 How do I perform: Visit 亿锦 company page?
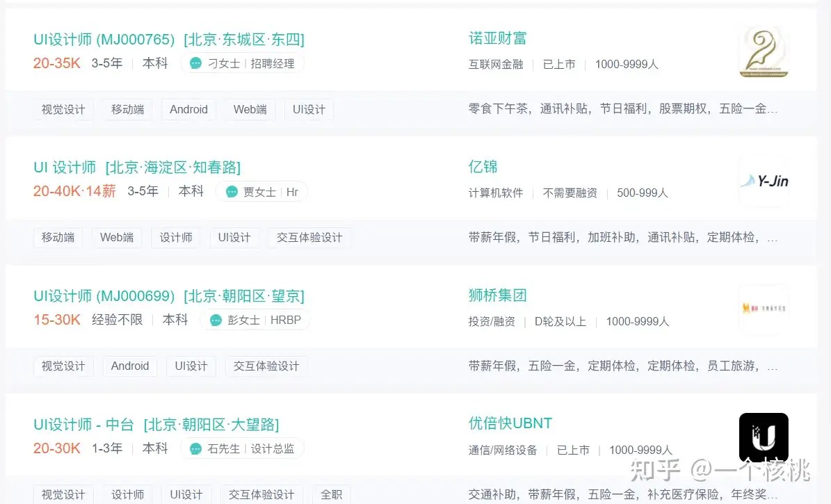pos(483,167)
